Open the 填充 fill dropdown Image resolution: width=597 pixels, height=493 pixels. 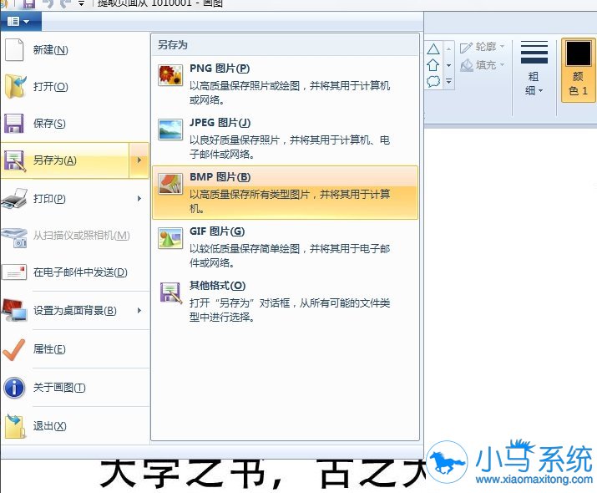click(x=482, y=65)
